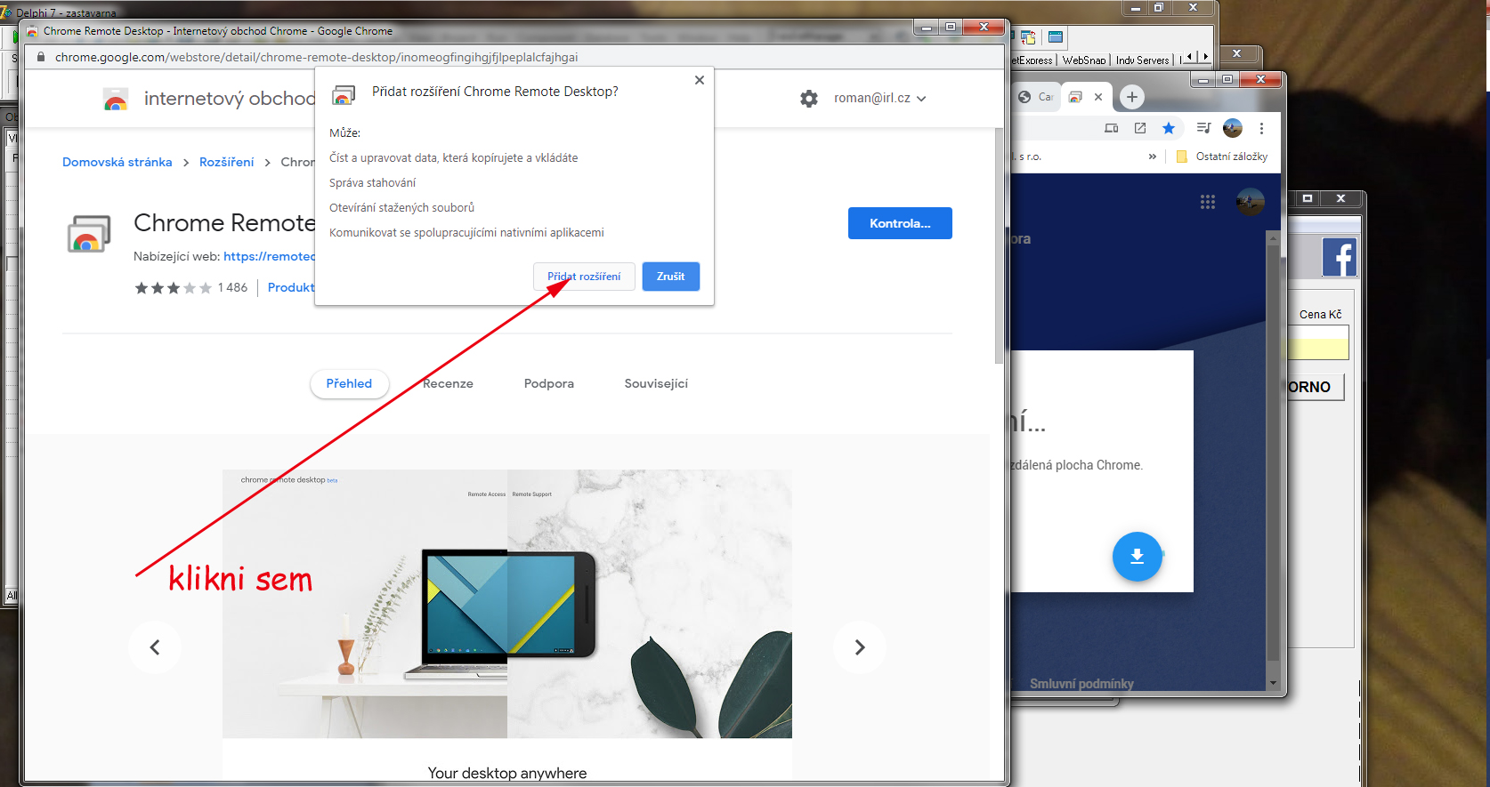1490x787 pixels.
Task: Click the yellow 'Cena Kč' input field
Action: pyautogui.click(x=1319, y=342)
